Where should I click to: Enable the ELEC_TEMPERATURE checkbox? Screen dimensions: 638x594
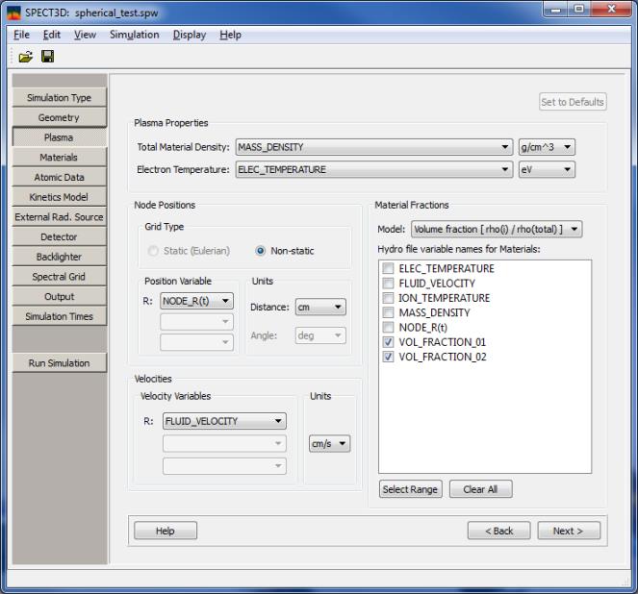click(388, 269)
